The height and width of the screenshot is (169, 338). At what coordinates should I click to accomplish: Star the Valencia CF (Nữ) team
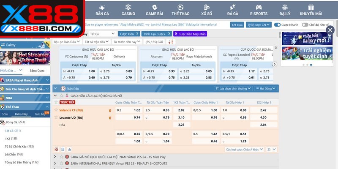click(x=56, y=110)
